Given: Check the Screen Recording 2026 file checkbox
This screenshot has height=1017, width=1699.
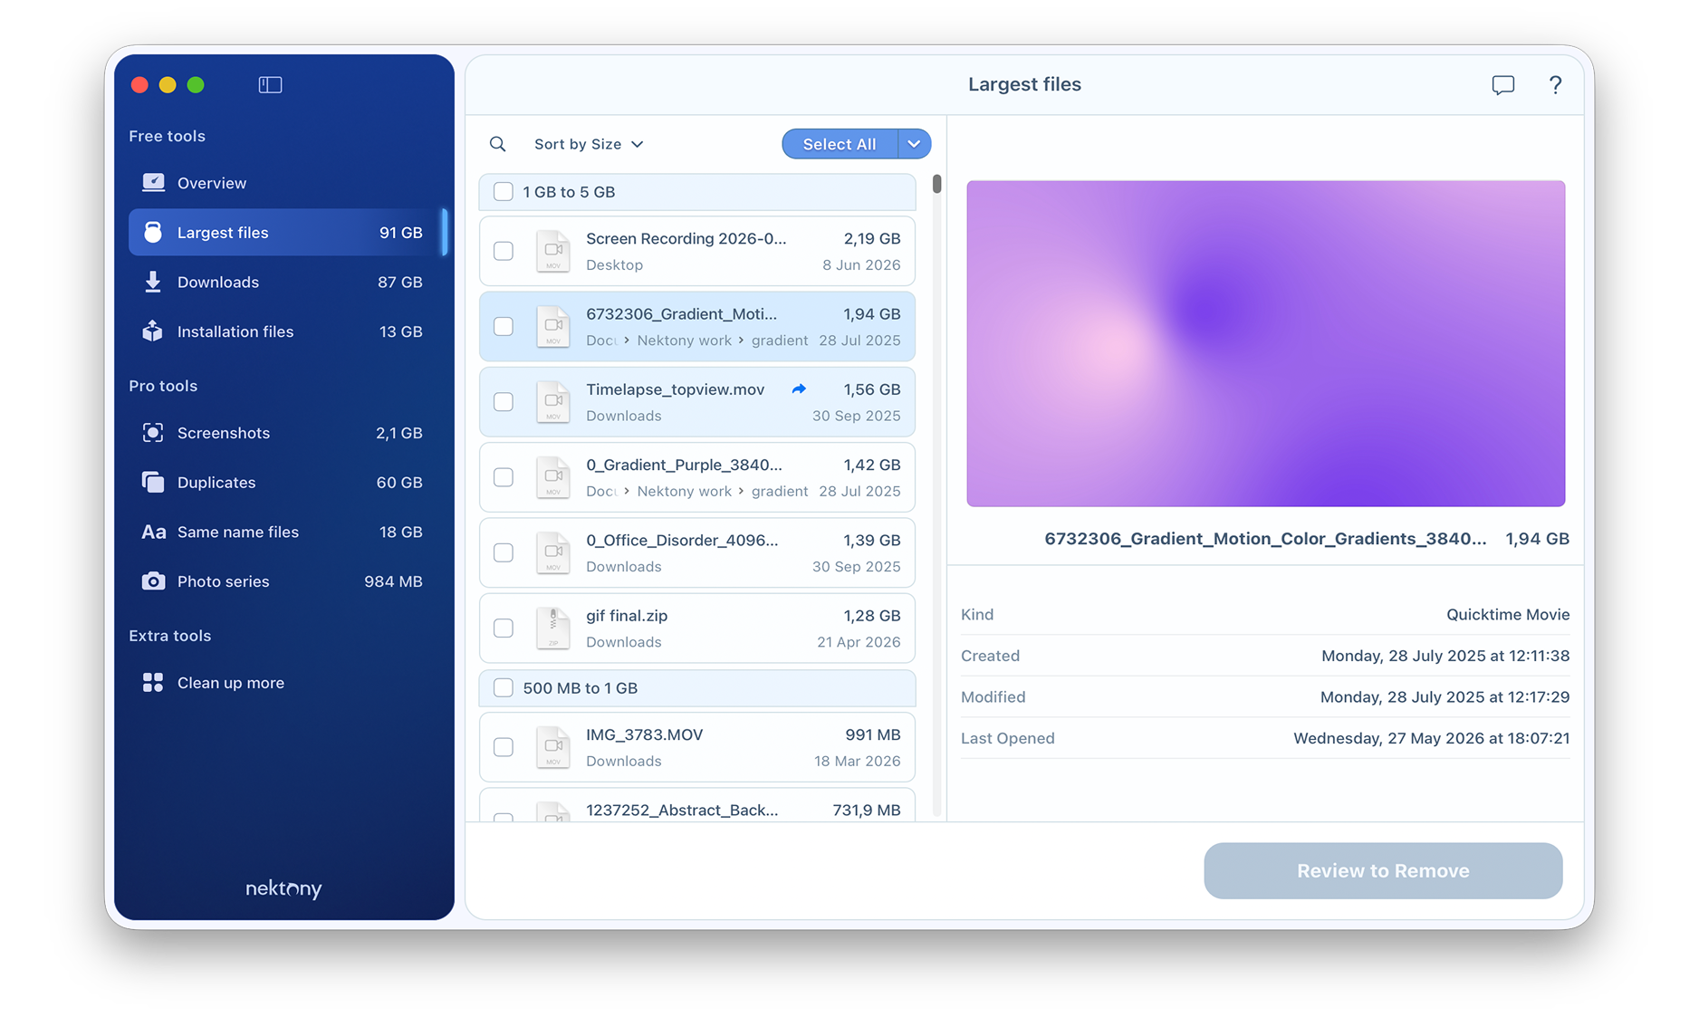Looking at the screenshot, I should 503,251.
